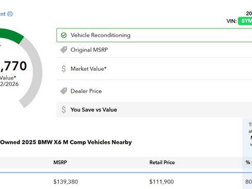Click the MSRP column header

[x=60, y=162]
